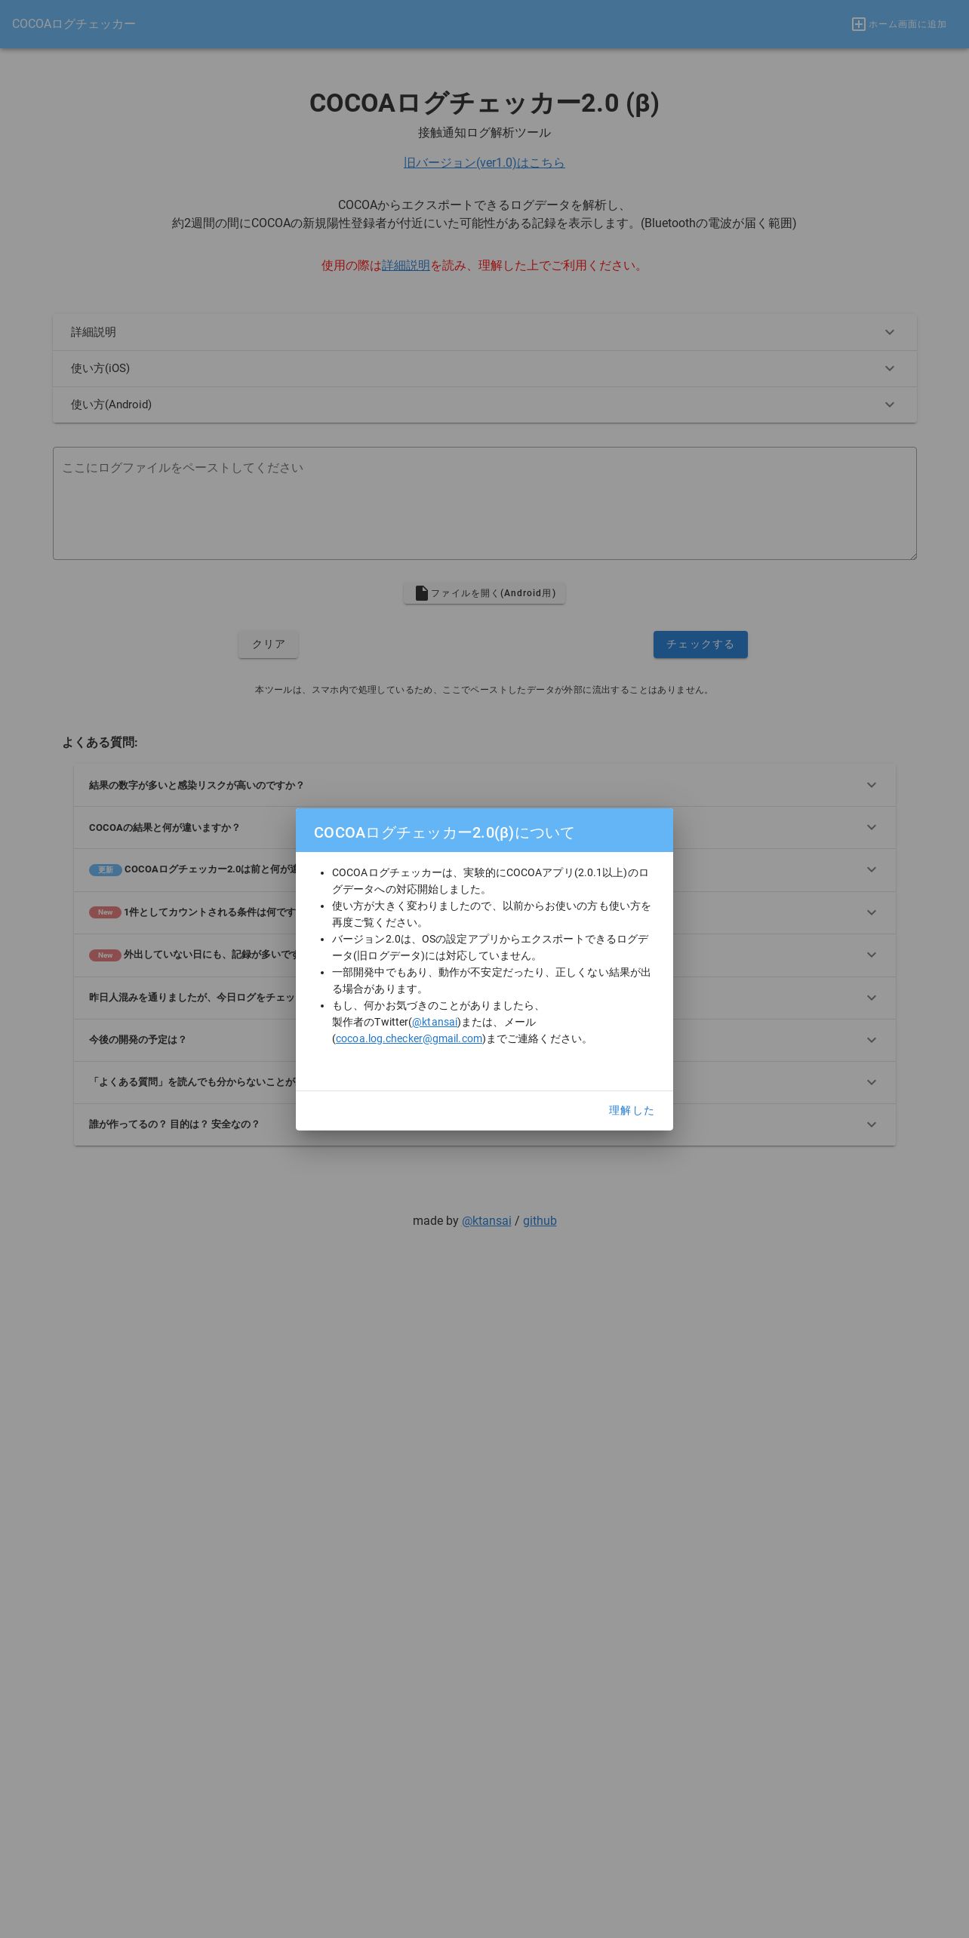The height and width of the screenshot is (1938, 969).
Task: Expand chevron for 外出していない日にも row
Action: point(872,955)
